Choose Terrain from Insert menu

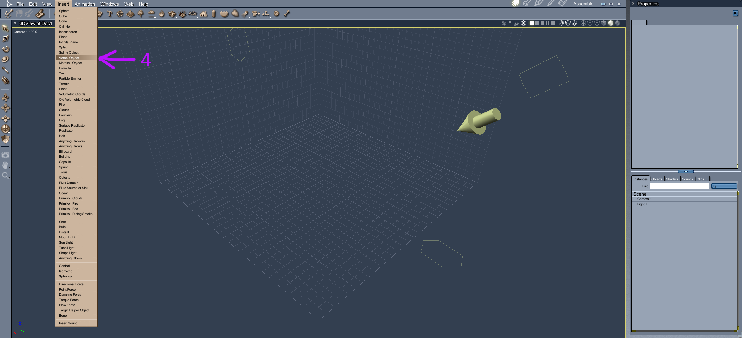[76, 84]
